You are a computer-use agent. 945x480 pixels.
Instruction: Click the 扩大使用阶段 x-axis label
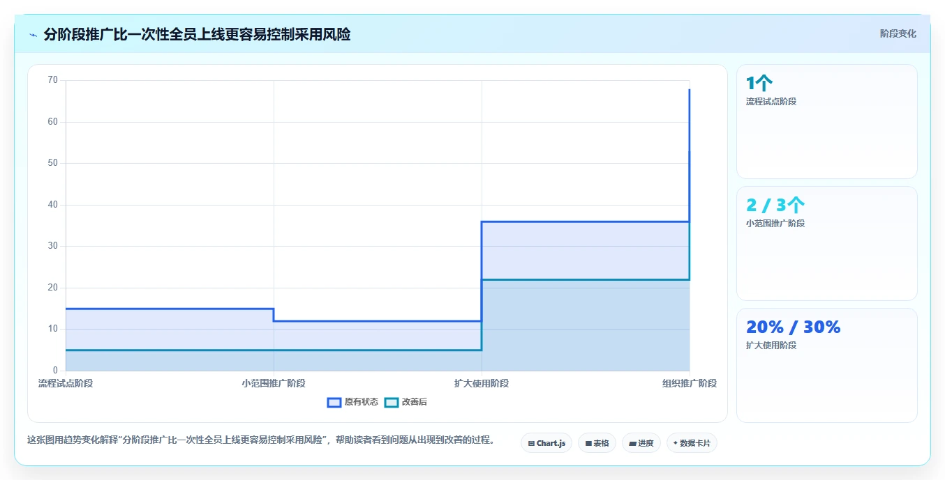[x=482, y=383]
